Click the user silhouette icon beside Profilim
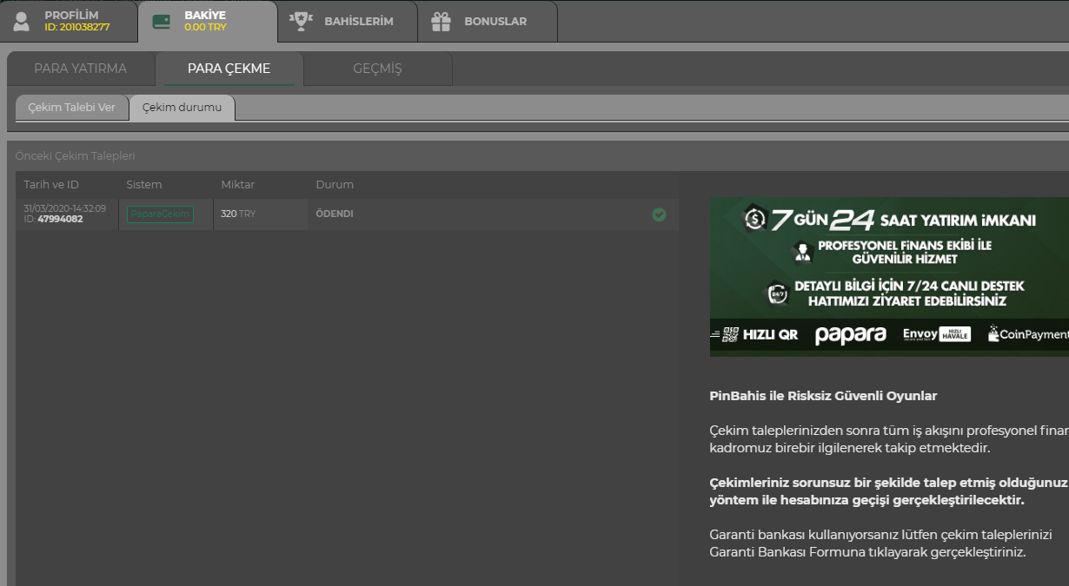 coord(22,22)
